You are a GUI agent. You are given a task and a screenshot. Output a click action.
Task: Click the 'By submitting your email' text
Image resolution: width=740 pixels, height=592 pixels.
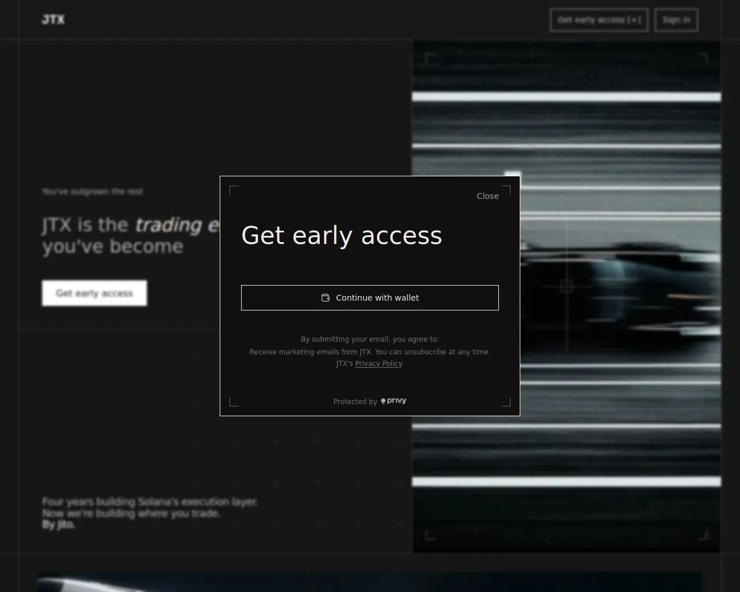click(370, 339)
